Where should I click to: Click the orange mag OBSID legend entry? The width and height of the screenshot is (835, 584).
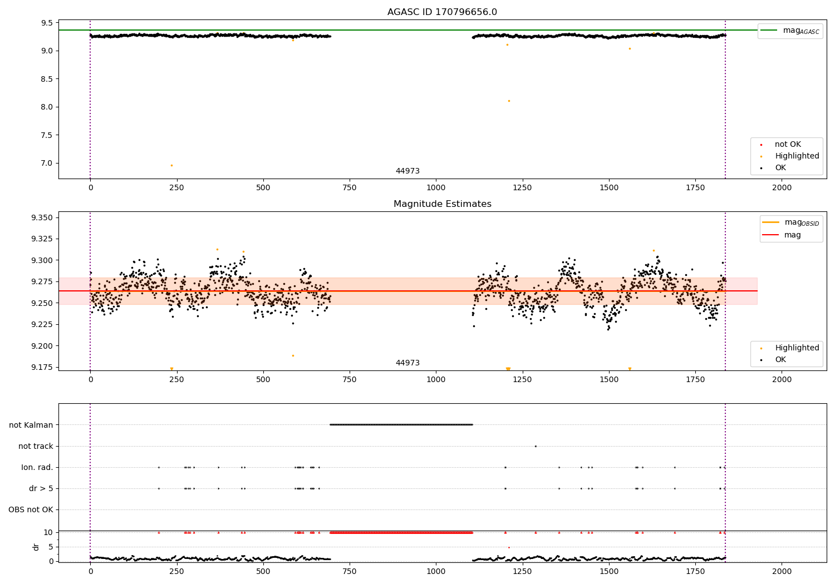click(791, 222)
